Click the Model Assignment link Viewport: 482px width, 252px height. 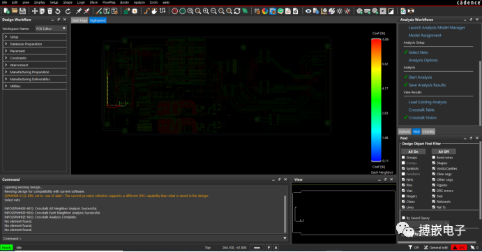[425, 36]
